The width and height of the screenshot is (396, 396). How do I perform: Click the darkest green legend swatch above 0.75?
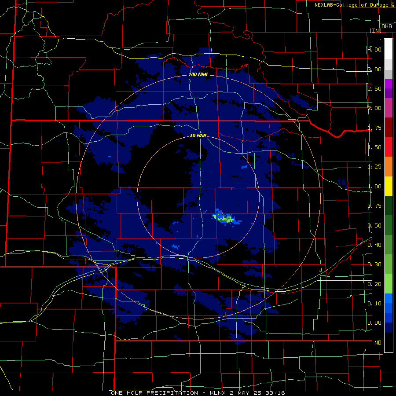(x=389, y=205)
